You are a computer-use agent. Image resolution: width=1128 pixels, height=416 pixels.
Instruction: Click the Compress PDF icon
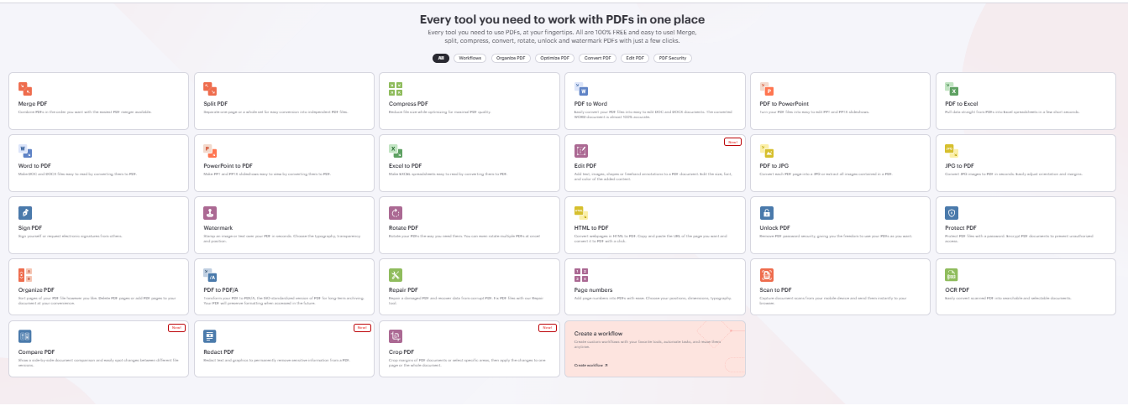[396, 89]
